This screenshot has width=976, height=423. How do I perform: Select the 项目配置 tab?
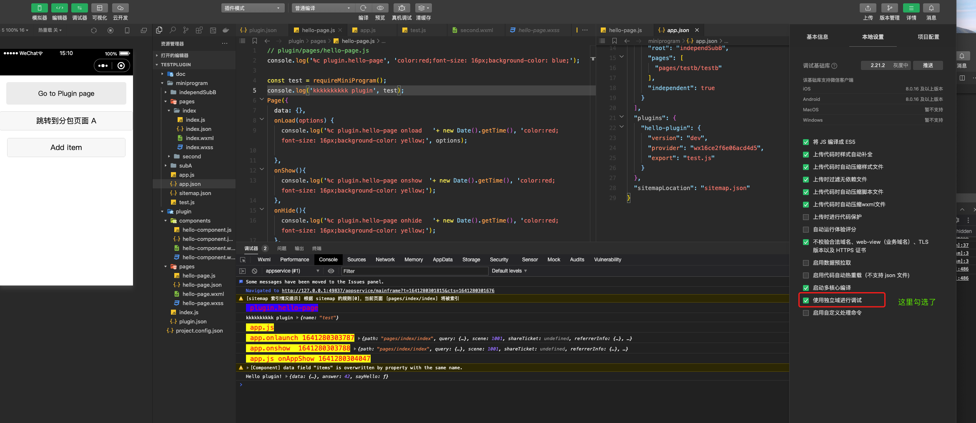928,37
